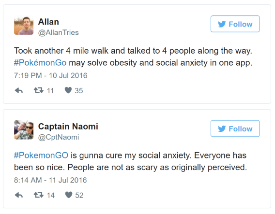Click the display name Captain Naomi
The width and height of the screenshot is (275, 214).
pyautogui.click(x=68, y=127)
